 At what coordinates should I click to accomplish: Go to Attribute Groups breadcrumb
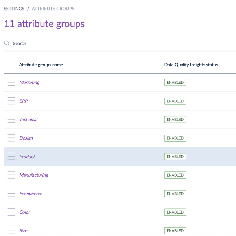coord(53,9)
